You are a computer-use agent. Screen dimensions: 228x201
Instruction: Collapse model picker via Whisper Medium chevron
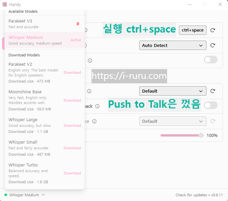[x=43, y=195]
